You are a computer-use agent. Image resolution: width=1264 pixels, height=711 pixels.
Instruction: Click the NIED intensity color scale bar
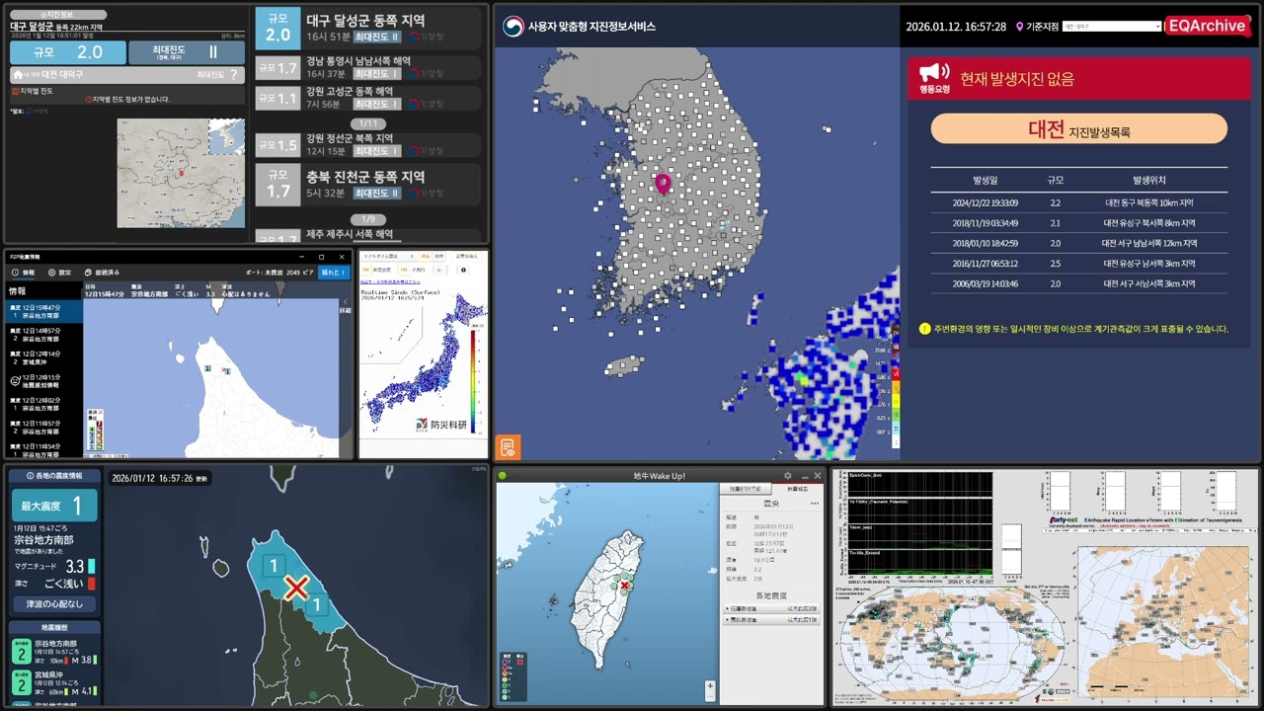473,382
